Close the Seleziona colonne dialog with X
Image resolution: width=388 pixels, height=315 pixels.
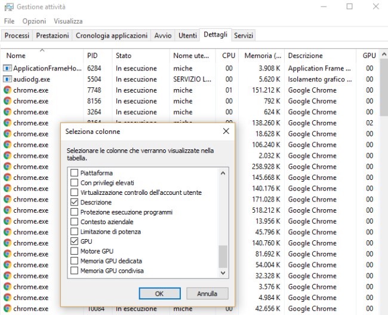(x=226, y=131)
